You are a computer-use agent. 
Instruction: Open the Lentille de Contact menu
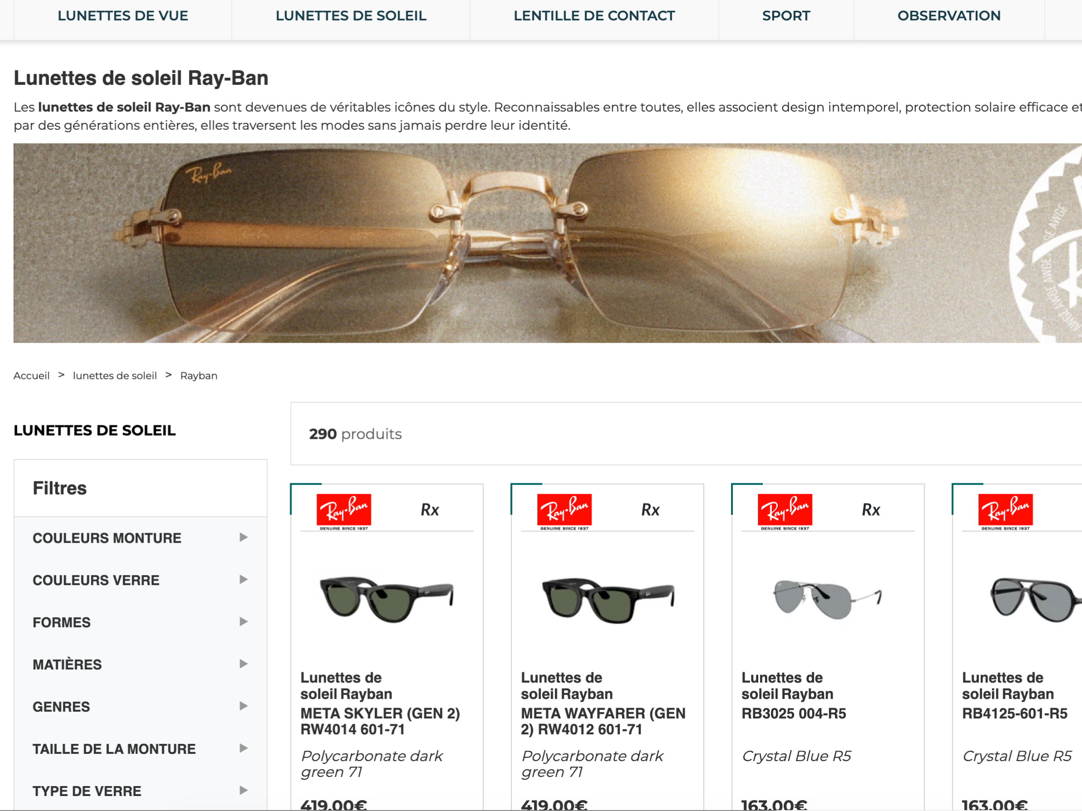[x=594, y=15]
